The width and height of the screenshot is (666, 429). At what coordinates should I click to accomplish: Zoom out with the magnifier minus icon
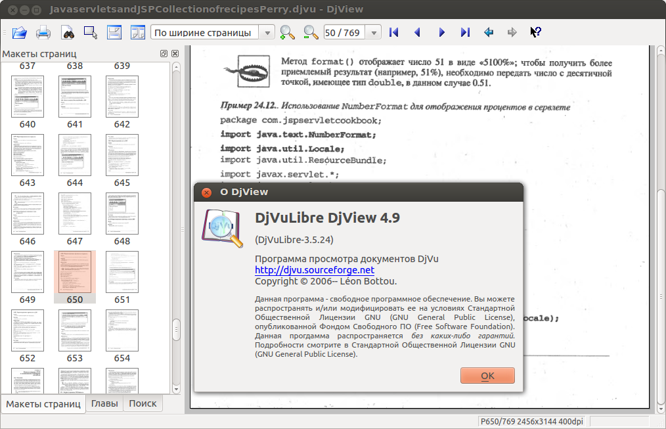click(311, 32)
